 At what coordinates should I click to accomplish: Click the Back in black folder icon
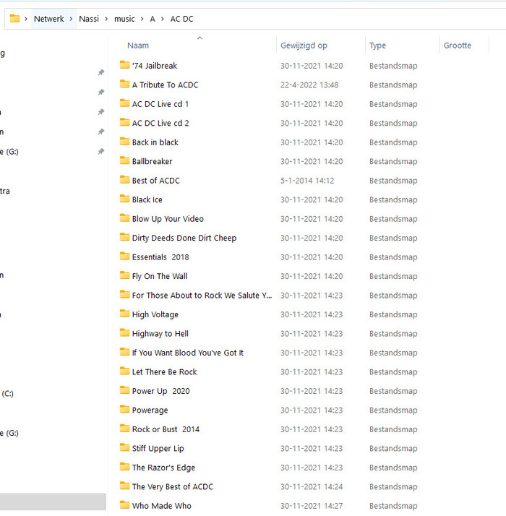124,142
